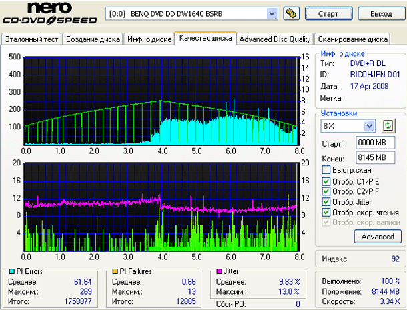Image resolution: width=407 pixels, height=310 pixels.
Task: Open the Сканирование диска tab
Action: (352, 39)
